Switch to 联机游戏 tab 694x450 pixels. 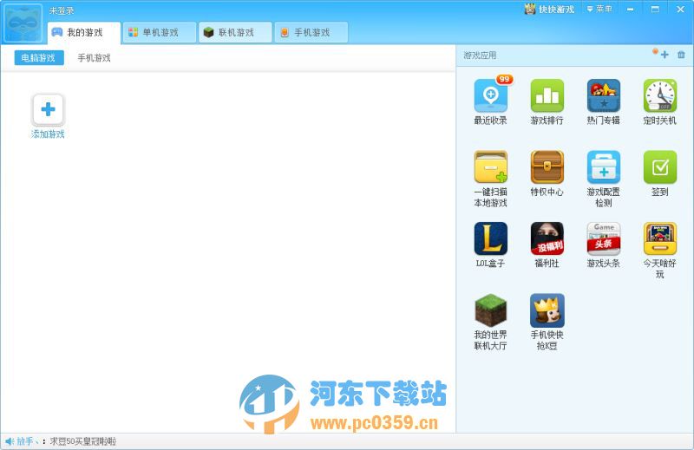click(x=235, y=32)
